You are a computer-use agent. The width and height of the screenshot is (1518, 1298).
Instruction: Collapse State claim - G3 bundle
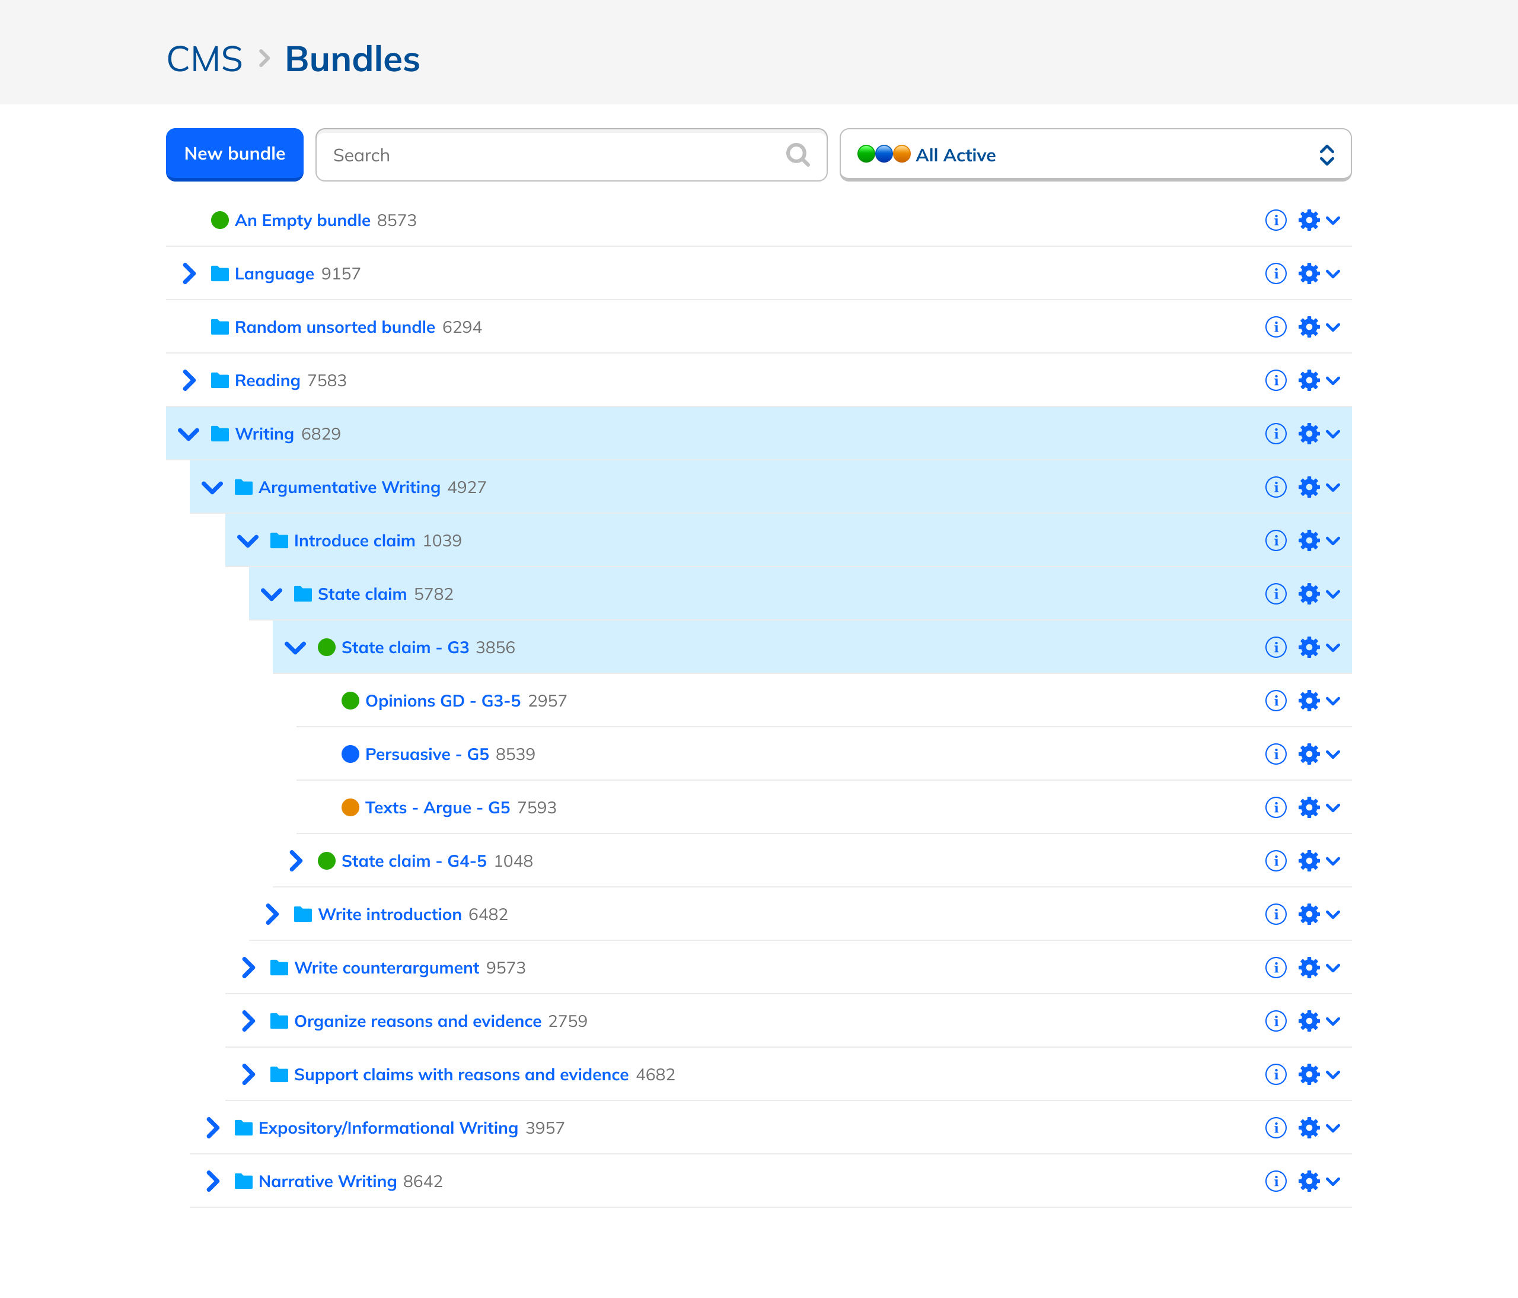click(x=295, y=647)
